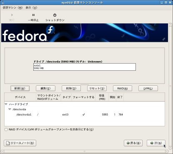Click the vertical scrollbar down arrow

170,148
